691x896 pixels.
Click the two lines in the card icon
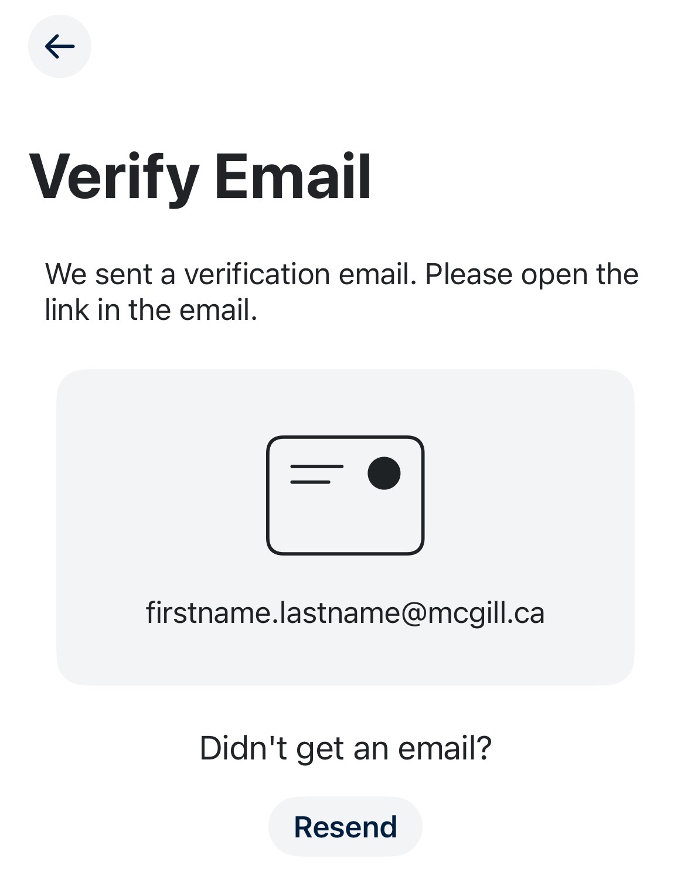click(x=316, y=474)
